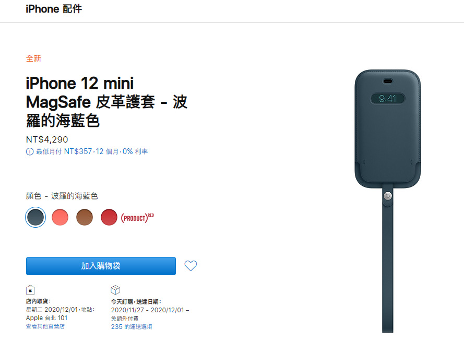The width and height of the screenshot is (464, 341).
Task: Pick the red color swatch
Action: [x=109, y=217]
